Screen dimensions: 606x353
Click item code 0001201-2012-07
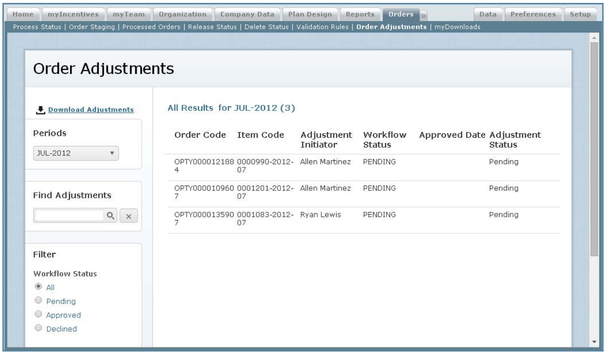pyautogui.click(x=265, y=192)
